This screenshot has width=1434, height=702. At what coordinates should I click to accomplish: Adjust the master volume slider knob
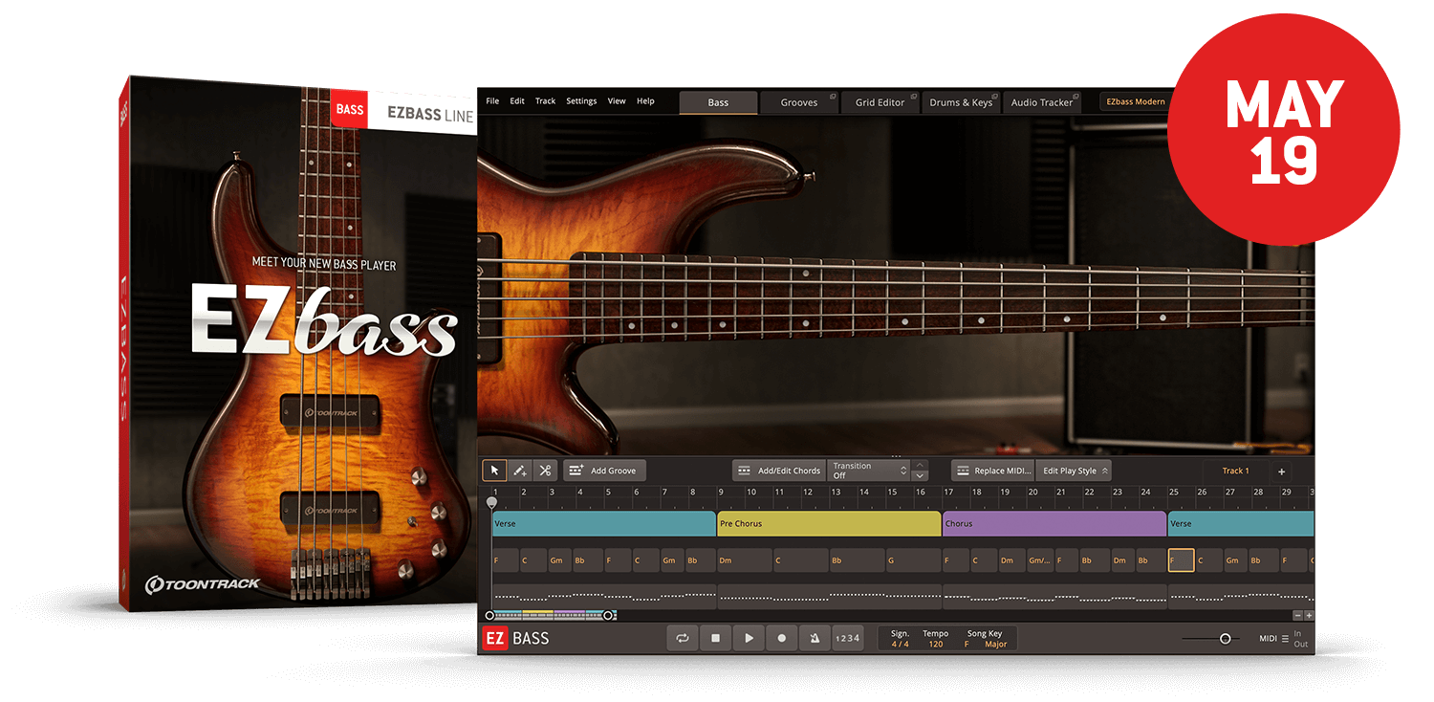[1225, 639]
